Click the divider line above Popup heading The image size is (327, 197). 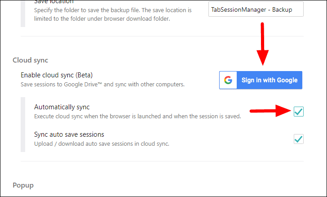click(x=162, y=161)
